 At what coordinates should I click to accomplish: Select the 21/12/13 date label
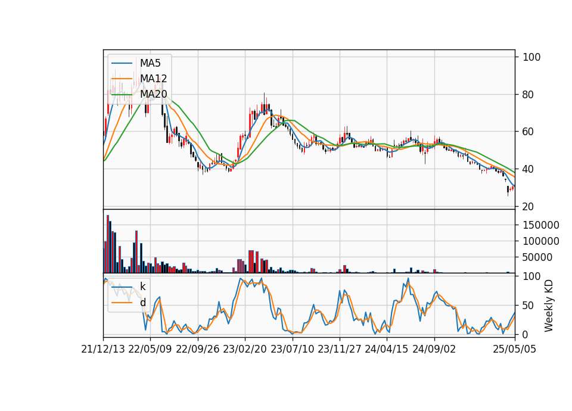pyautogui.click(x=103, y=349)
